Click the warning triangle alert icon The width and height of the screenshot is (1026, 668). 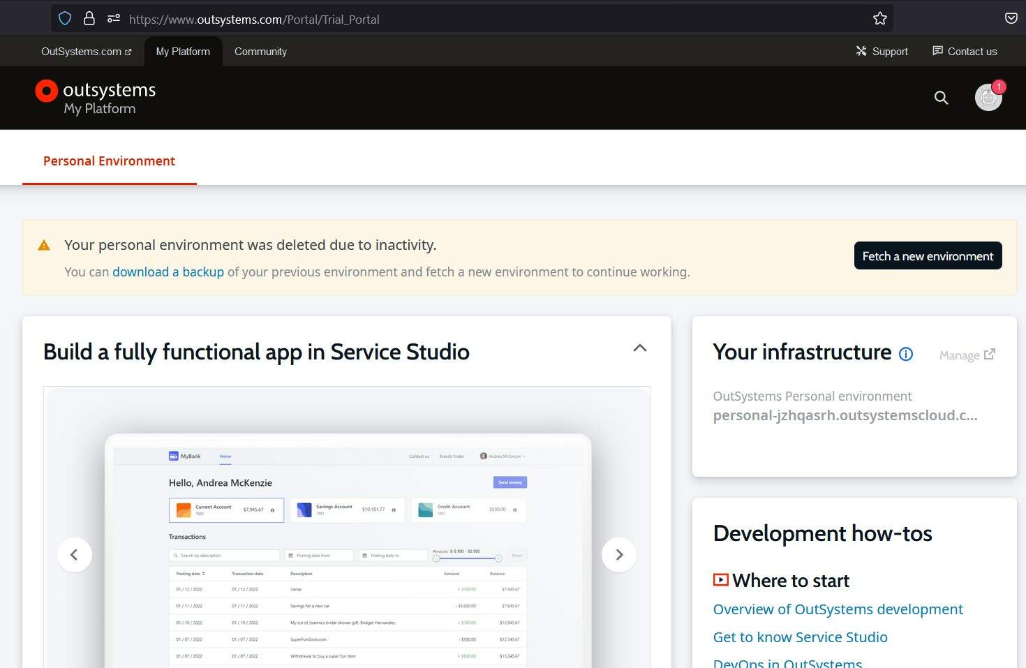44,245
